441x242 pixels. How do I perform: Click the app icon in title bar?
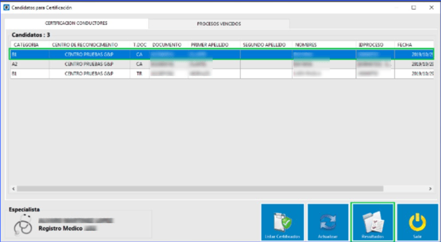[6, 8]
